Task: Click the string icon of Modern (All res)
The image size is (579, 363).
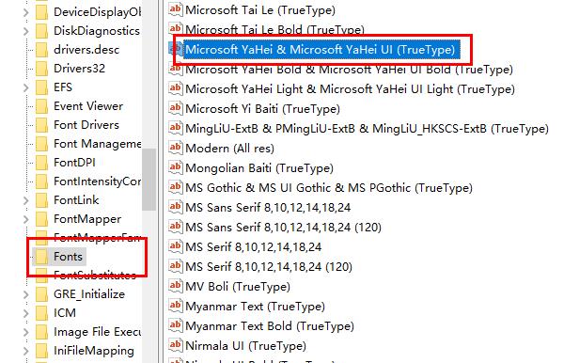Action: (176, 148)
